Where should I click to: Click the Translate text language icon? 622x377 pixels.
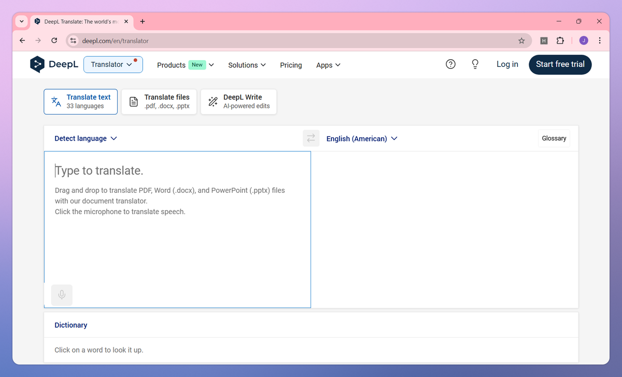click(x=55, y=102)
